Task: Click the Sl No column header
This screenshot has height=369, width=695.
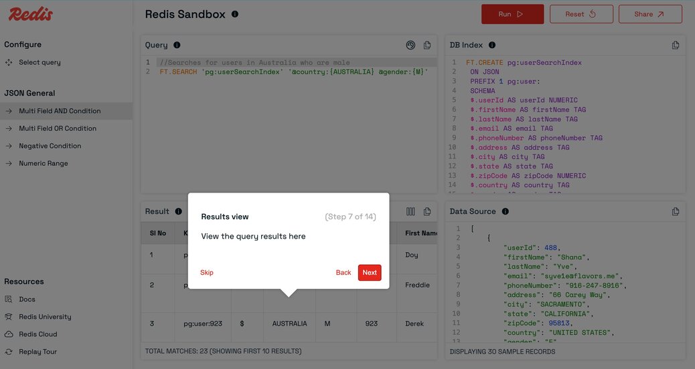Action: [158, 233]
